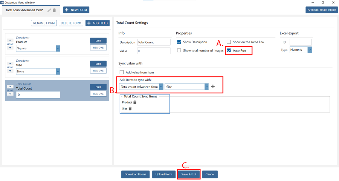
Task: Enable Add value from item
Action: tap(122, 72)
